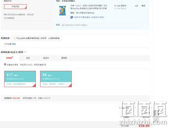Deselect the ¥6 coupon card
Screen dimensions: 170x128
click(56, 79)
